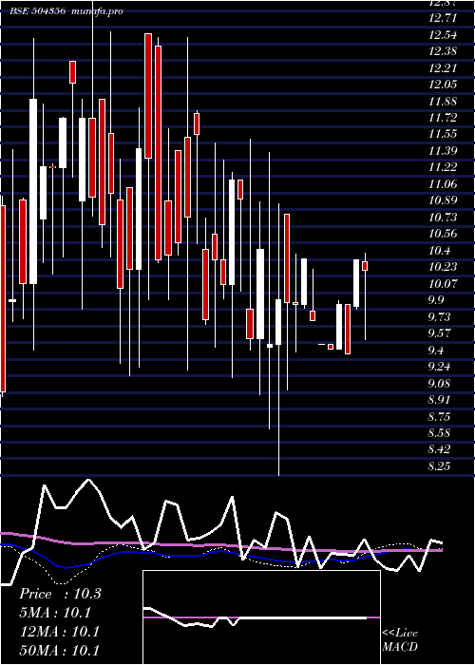475x665 pixels.
Task: Select the 11.55 price axis label
Action: [443, 135]
